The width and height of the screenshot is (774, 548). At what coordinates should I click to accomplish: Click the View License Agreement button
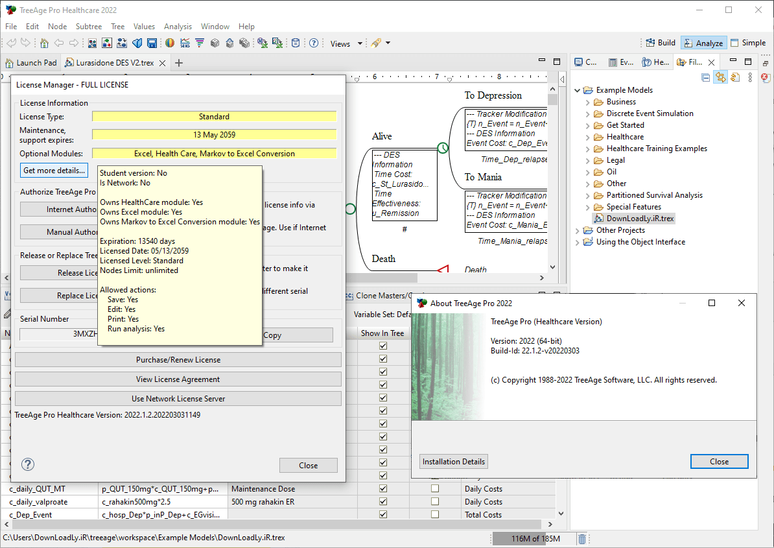(x=178, y=379)
